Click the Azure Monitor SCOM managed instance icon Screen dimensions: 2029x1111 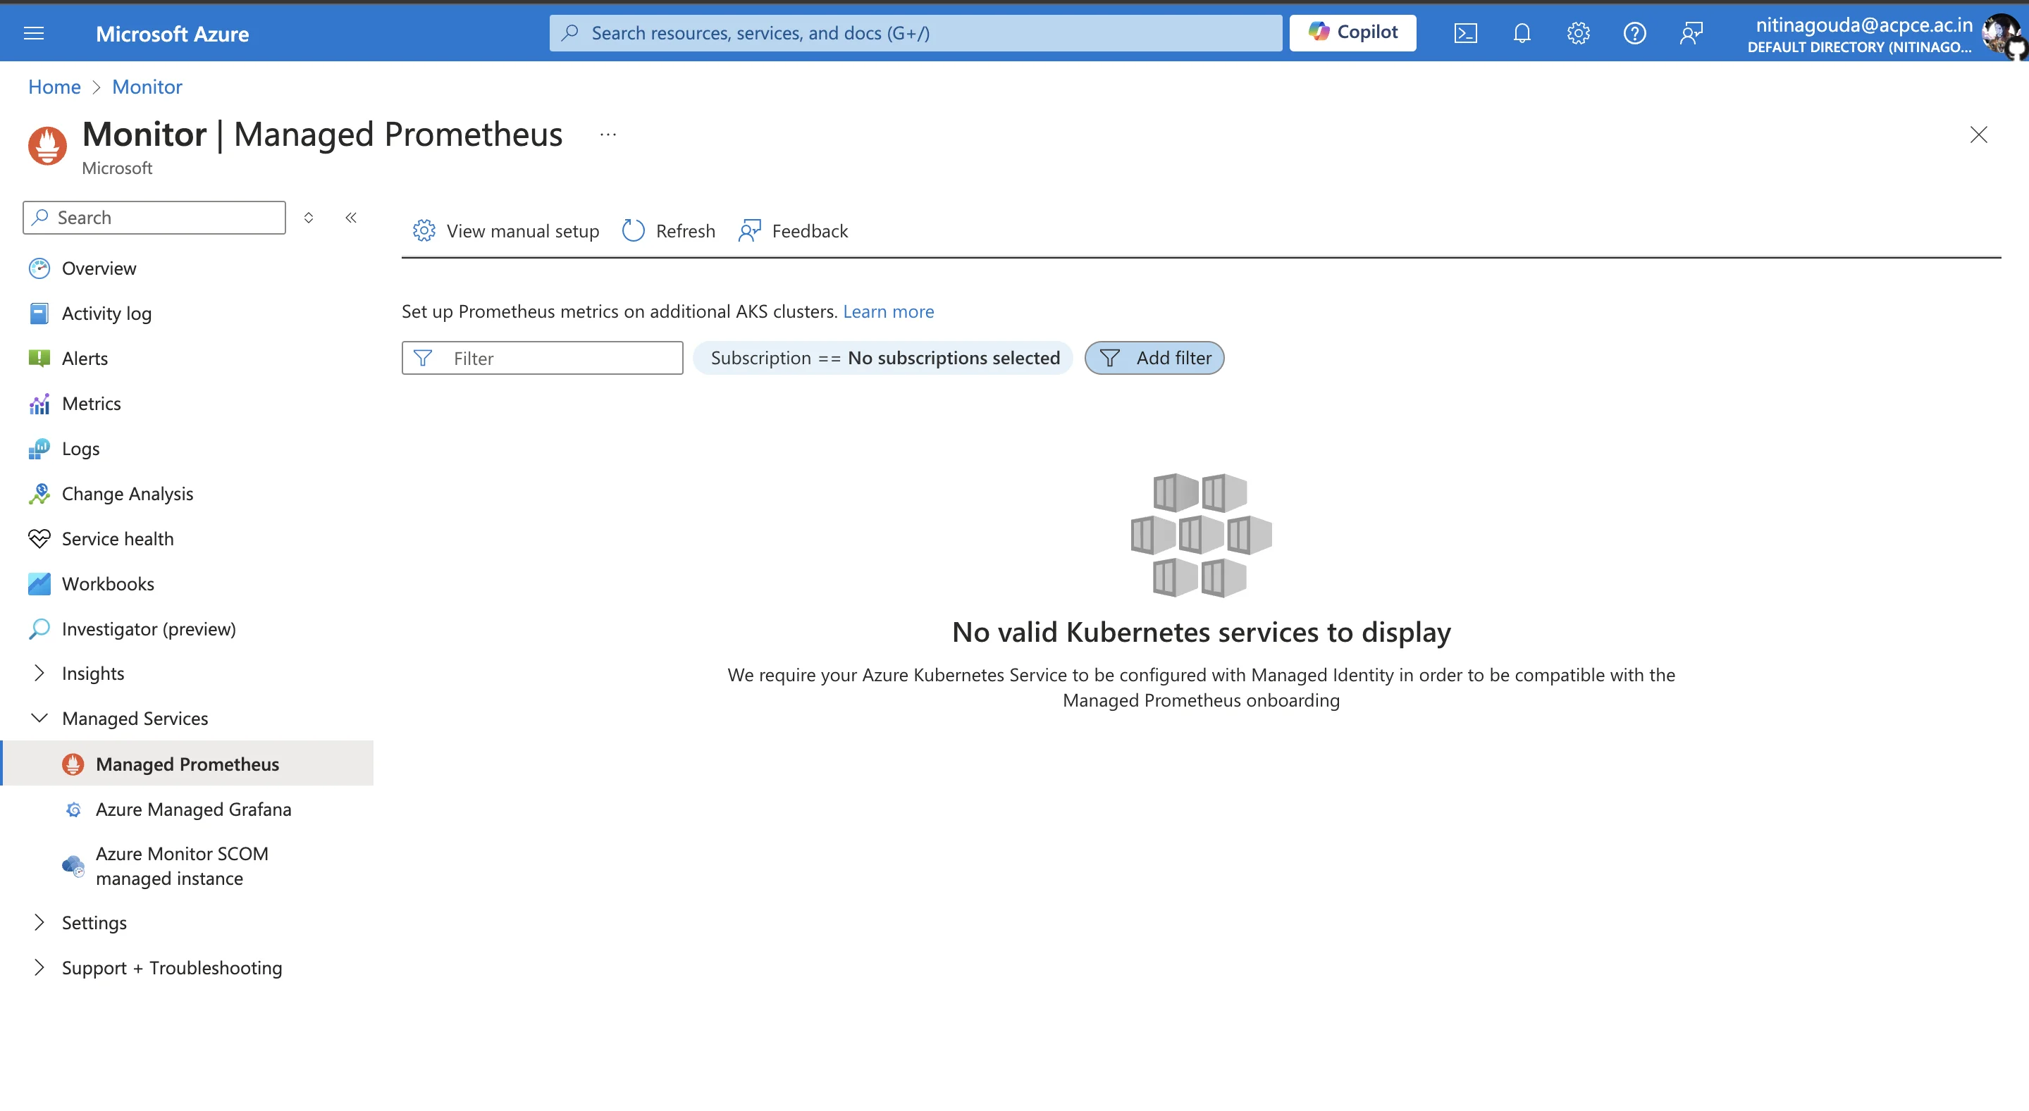(x=73, y=866)
